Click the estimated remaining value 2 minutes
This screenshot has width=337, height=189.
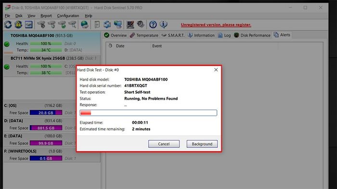point(141,129)
